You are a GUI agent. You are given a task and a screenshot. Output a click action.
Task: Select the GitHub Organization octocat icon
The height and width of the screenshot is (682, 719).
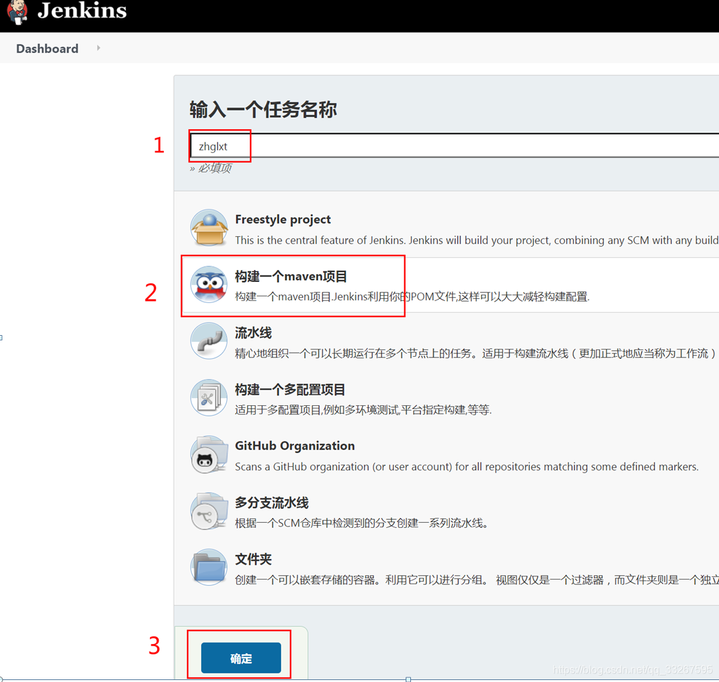pyautogui.click(x=209, y=454)
